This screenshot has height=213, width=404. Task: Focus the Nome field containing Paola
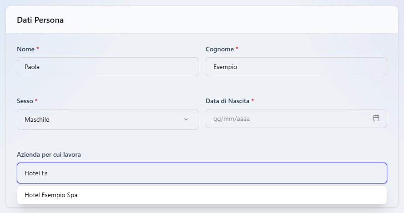(107, 67)
